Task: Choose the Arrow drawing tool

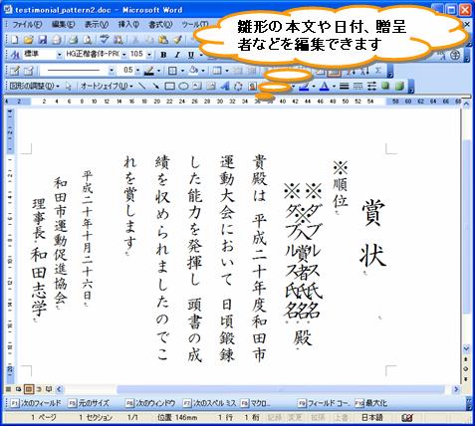Action: tap(155, 87)
